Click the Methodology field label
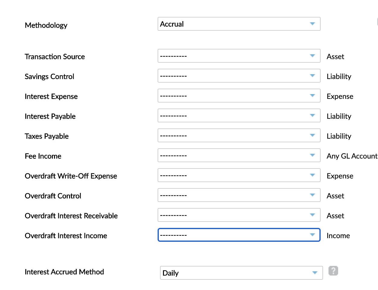The image size is (378, 290). pos(46,25)
